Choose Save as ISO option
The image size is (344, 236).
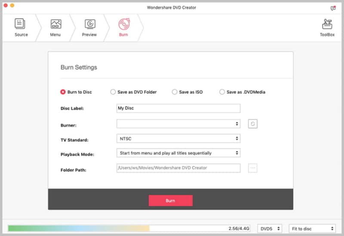point(187,92)
